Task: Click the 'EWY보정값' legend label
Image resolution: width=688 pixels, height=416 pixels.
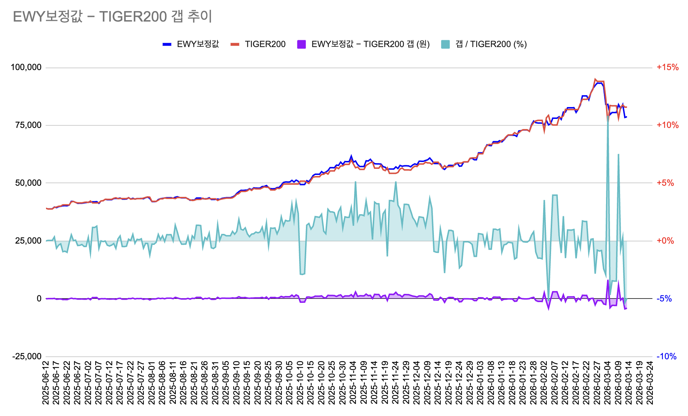Action: tap(198, 44)
